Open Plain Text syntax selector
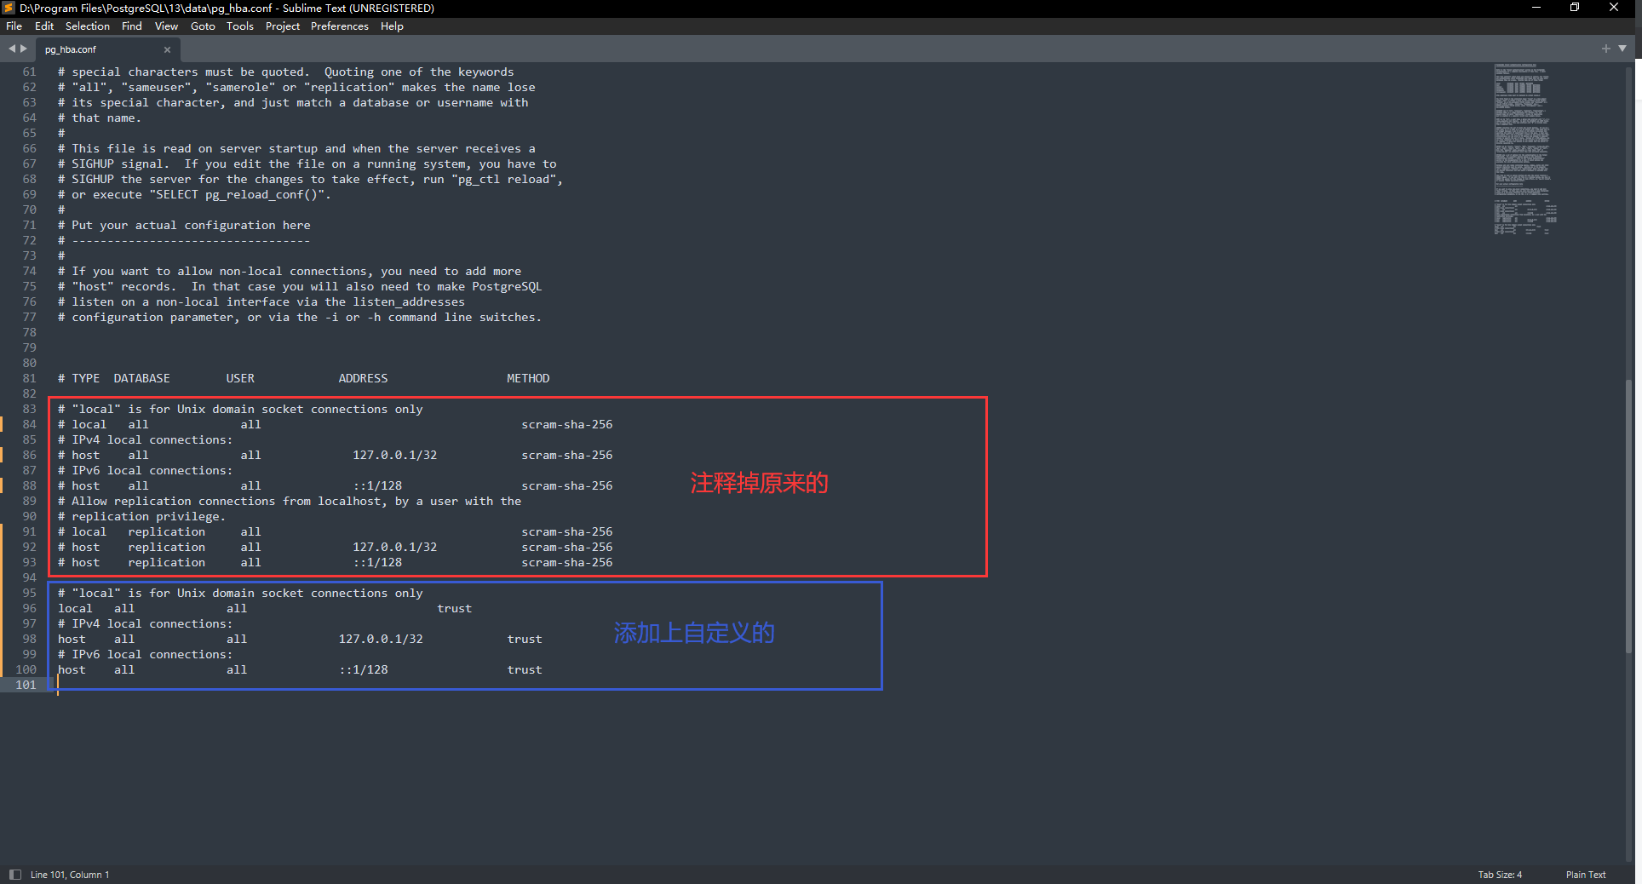The width and height of the screenshot is (1642, 884). tap(1585, 875)
